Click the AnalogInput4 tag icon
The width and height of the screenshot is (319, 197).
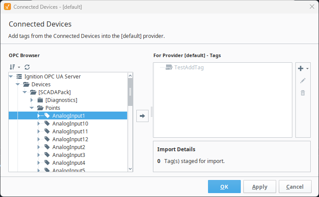(x=47, y=163)
